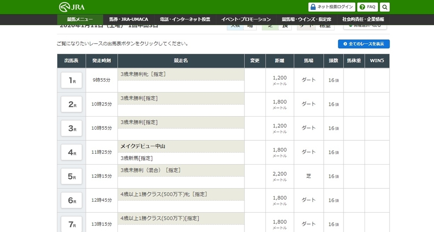This screenshot has width=434, height=232.
Task: Open the site search magnifier icon
Action: (385, 7)
